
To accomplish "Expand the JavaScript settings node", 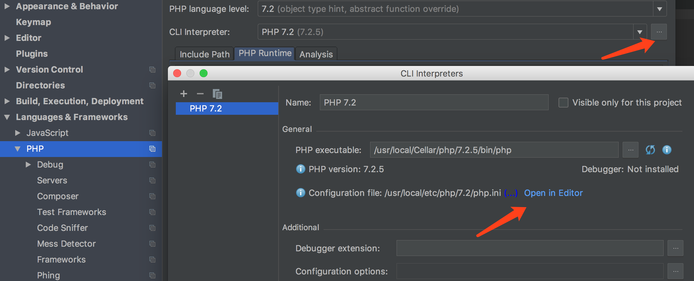I will 18,133.
